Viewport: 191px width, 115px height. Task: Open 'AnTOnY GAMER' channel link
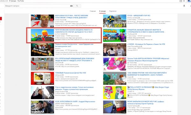[x=60, y=34]
